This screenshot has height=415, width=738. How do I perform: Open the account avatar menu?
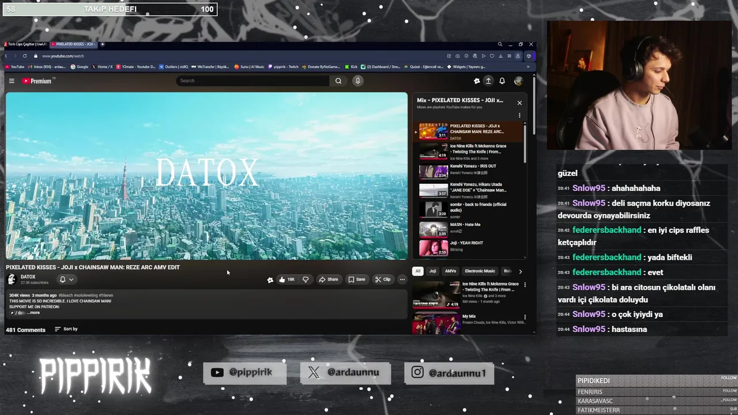click(518, 81)
